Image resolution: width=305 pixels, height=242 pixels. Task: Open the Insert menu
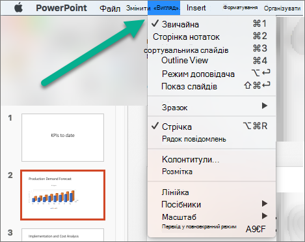(196, 8)
